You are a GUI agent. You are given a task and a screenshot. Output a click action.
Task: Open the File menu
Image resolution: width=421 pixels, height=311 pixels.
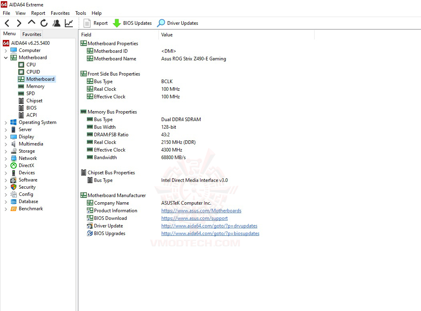point(6,13)
